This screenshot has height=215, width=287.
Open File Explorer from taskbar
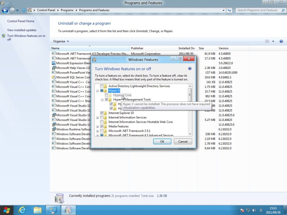click(x=38, y=210)
